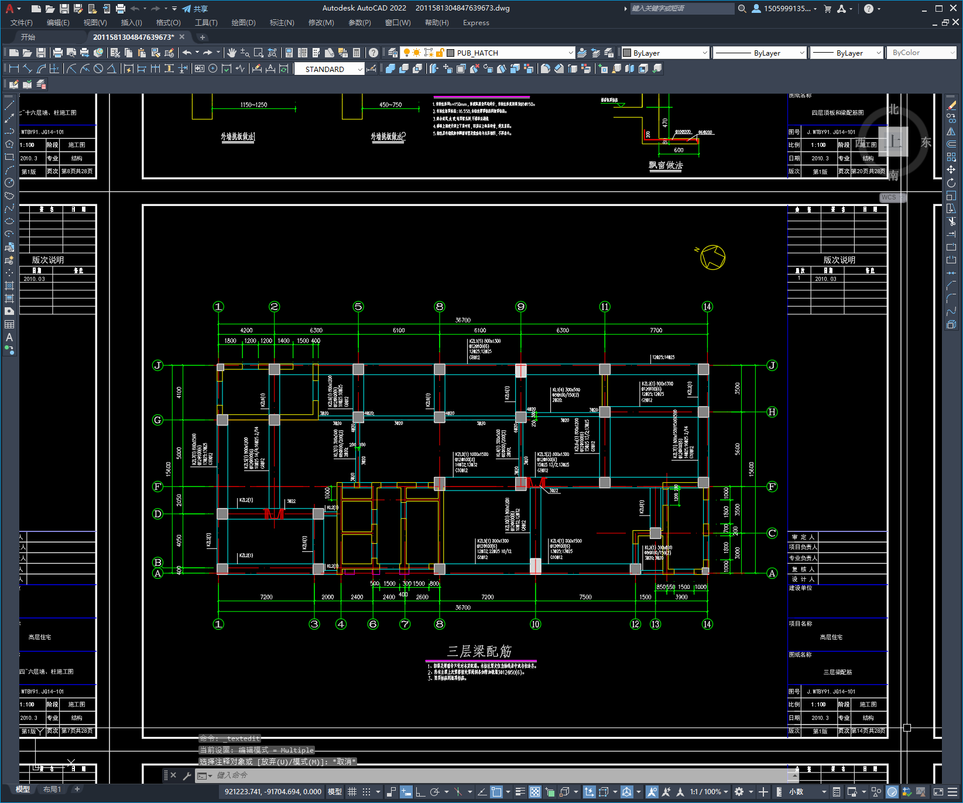The image size is (963, 803).
Task: Click the Share paper-plane button
Action: click(x=195, y=9)
